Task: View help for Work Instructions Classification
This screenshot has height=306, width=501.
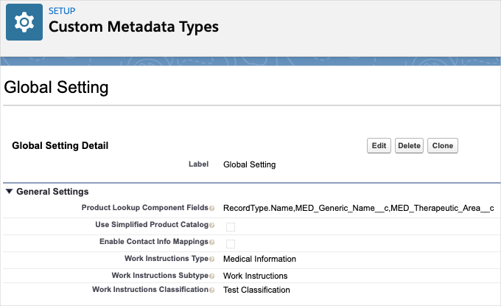Action: click(212, 290)
